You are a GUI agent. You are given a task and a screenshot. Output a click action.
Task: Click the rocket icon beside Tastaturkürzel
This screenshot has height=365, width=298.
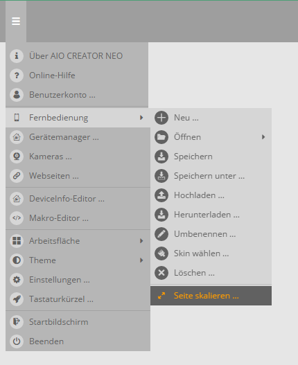[17, 299]
